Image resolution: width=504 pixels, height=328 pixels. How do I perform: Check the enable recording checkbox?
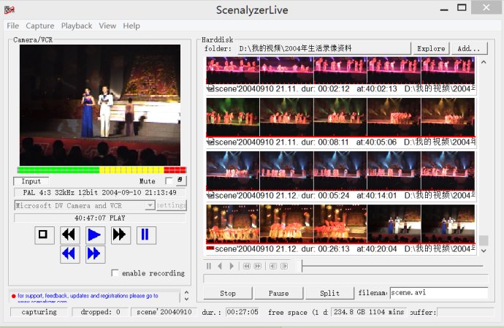tap(115, 273)
